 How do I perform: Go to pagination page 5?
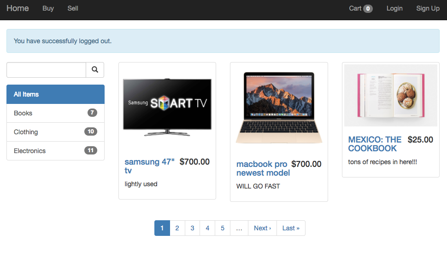point(223,228)
